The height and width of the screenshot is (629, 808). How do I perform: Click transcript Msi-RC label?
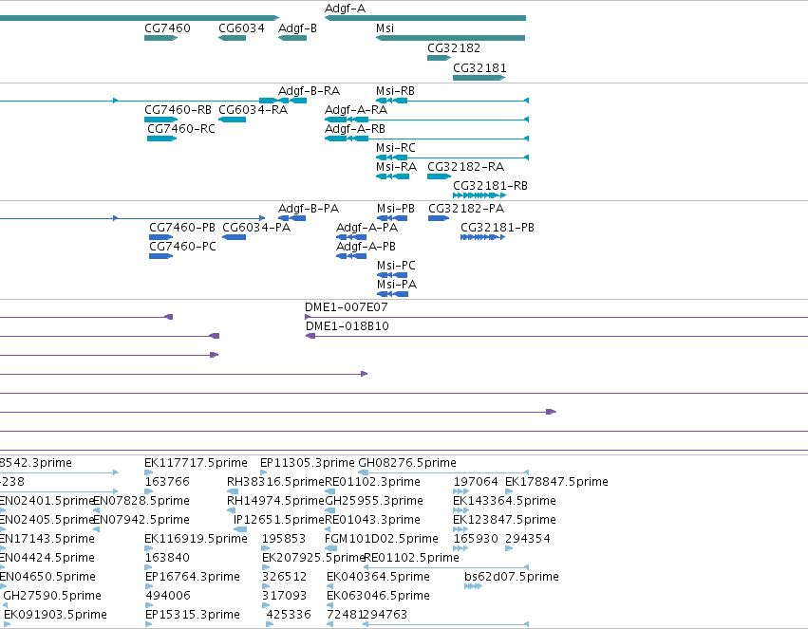click(x=395, y=148)
